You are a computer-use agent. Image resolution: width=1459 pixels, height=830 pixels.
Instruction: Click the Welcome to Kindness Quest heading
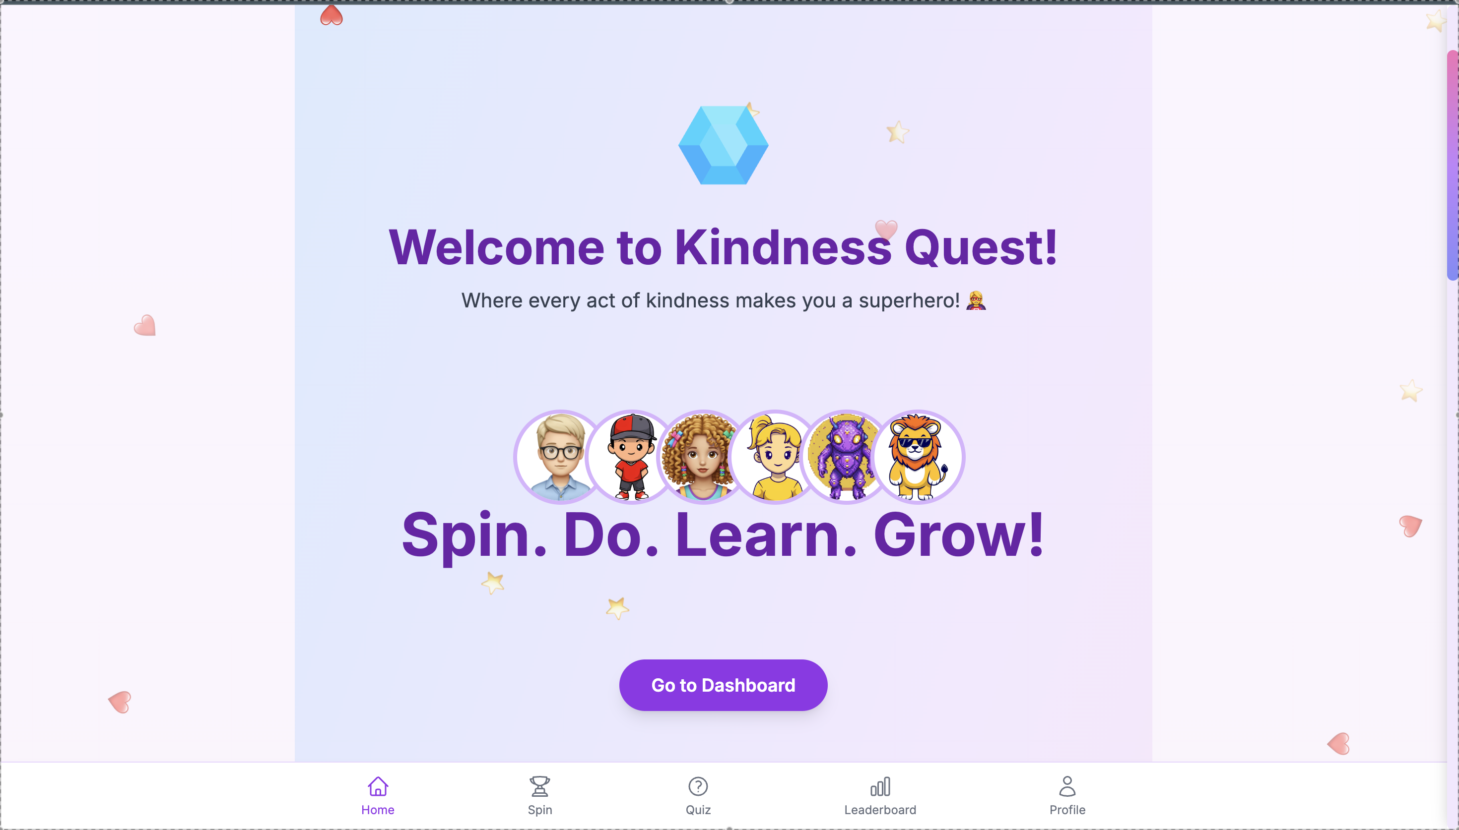[723, 247]
